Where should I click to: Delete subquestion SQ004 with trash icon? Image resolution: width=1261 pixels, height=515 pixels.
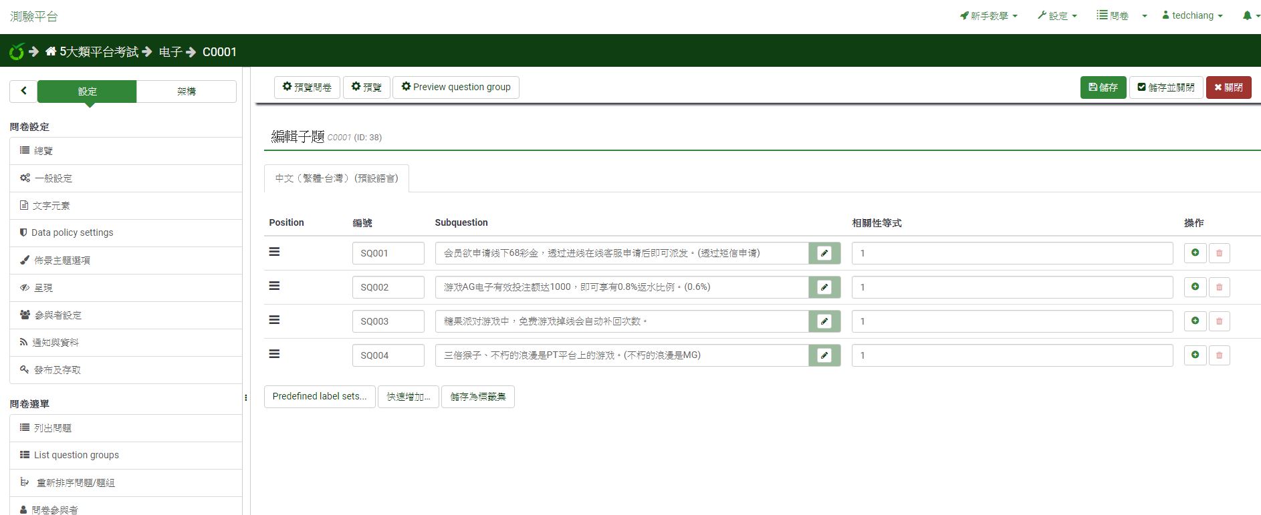1219,355
